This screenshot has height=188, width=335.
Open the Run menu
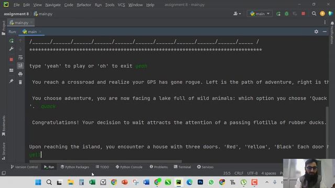point(98,5)
